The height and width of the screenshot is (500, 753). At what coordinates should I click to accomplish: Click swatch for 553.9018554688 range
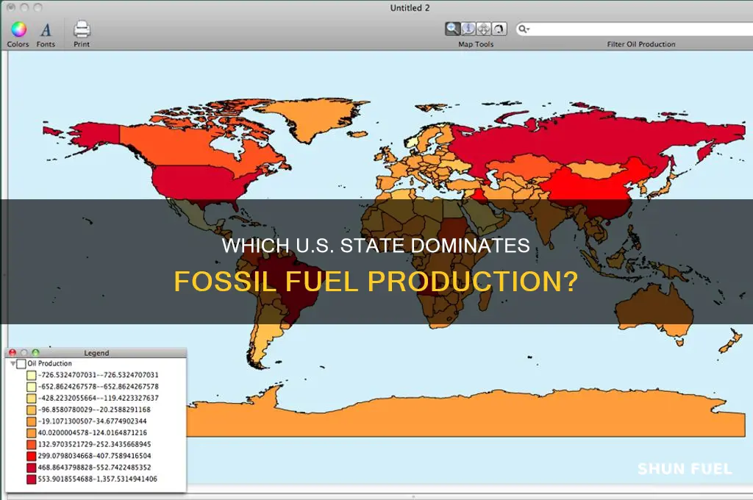(31, 479)
